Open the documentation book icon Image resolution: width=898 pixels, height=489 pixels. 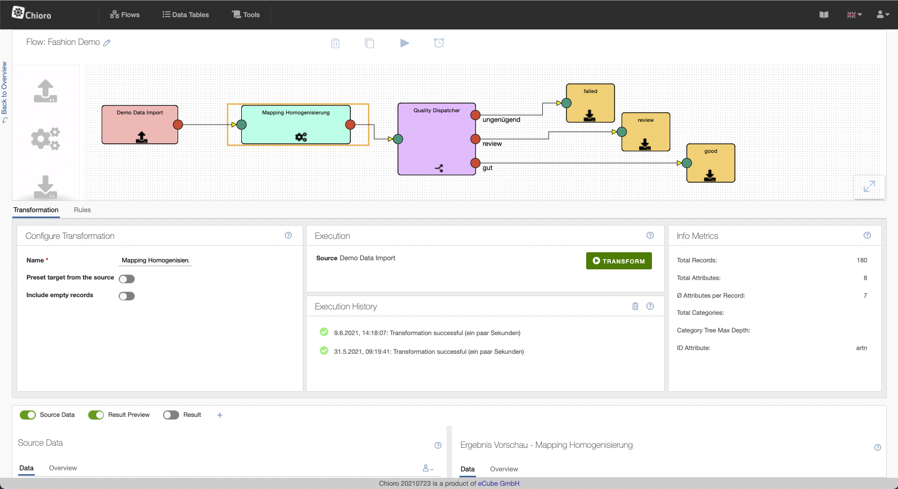click(x=824, y=15)
